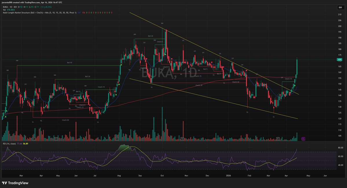Image resolution: width=347 pixels, height=188 pixels.
Task: Click the RSI moving average value 56.89
Action: pos(25,144)
